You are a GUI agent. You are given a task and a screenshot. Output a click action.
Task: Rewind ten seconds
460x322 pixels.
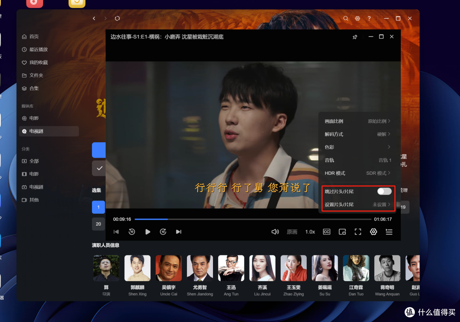[132, 232]
